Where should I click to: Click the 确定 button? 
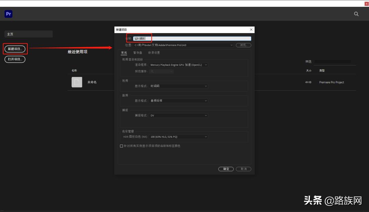(226, 169)
